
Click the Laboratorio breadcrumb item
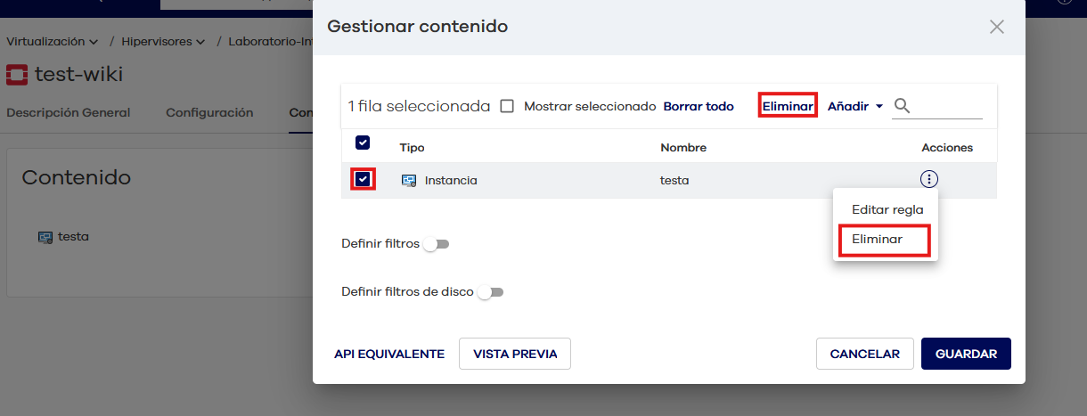269,41
